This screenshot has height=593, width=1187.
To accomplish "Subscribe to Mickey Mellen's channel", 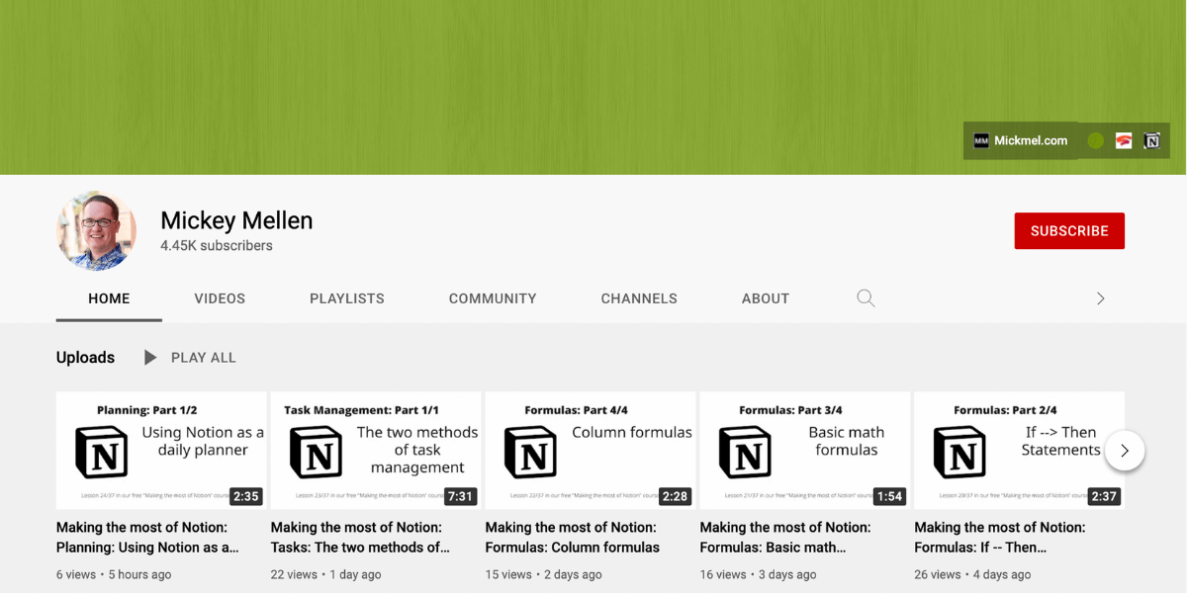I will click(1069, 230).
